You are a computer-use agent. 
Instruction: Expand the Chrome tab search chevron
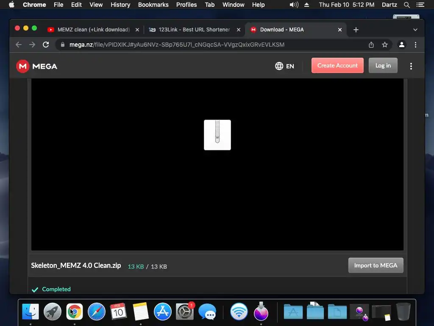coord(415,30)
